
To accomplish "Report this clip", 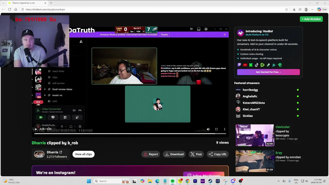I will (x=151, y=154).
